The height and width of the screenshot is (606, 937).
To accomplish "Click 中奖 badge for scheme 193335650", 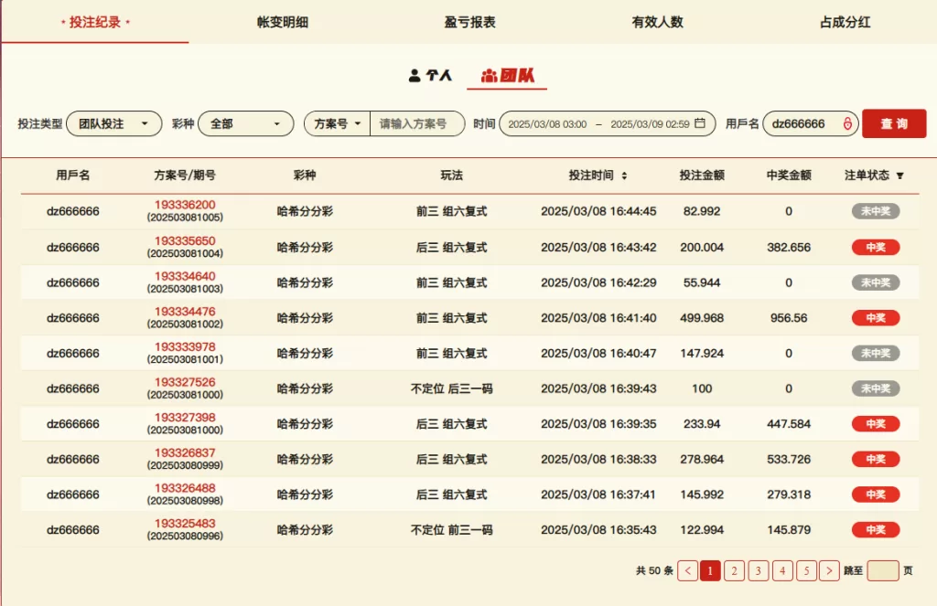I will pyautogui.click(x=876, y=247).
